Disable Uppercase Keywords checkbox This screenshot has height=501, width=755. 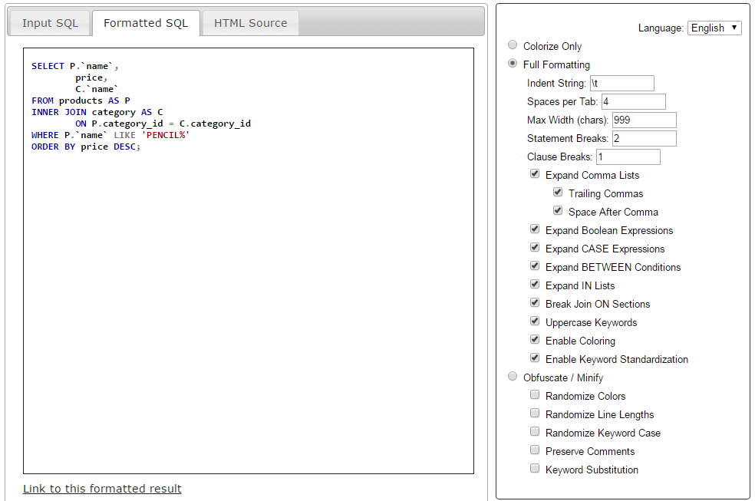tap(535, 321)
